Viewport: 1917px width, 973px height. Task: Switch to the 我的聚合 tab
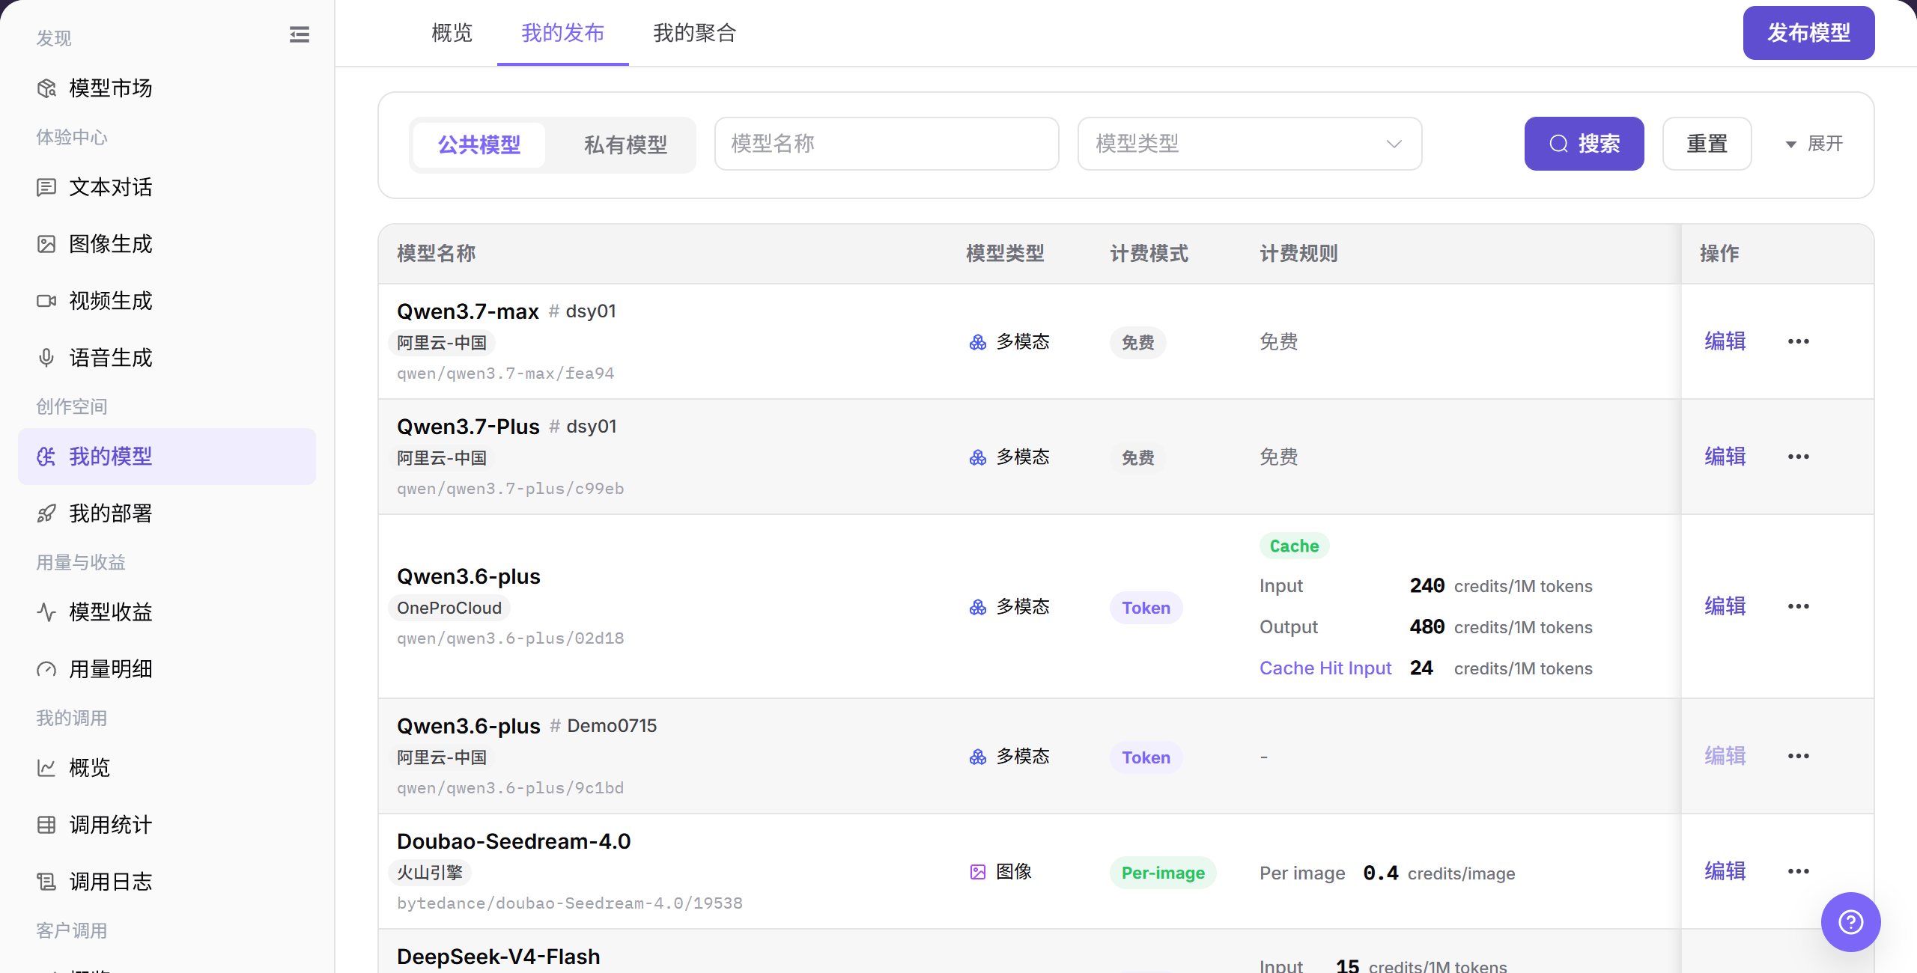point(695,33)
